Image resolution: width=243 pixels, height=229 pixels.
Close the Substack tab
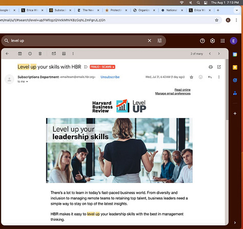coord(70,10)
